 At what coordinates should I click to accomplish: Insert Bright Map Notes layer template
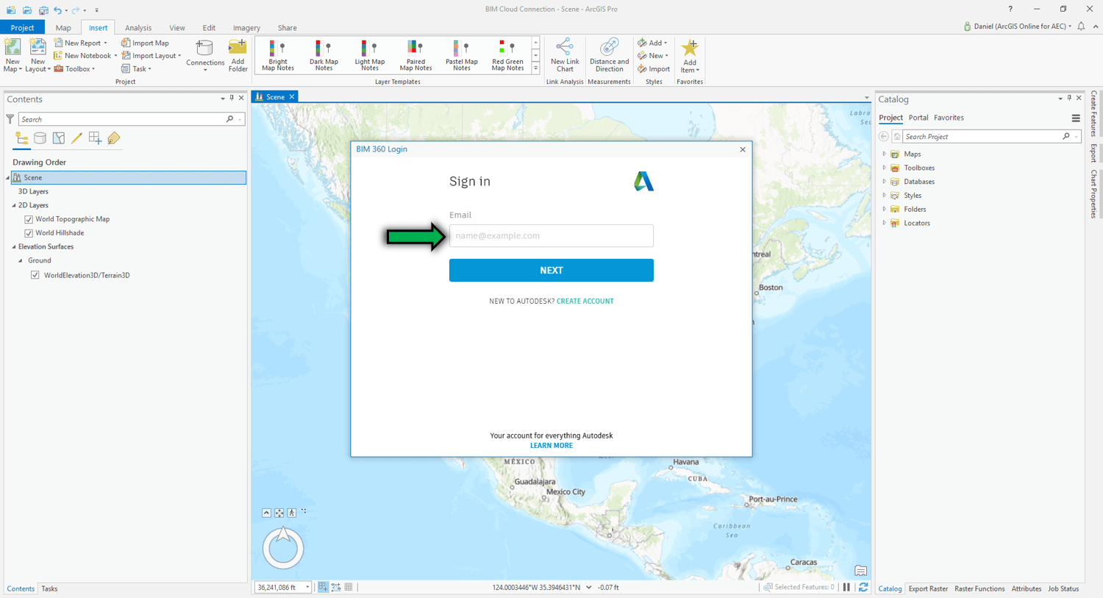point(278,56)
